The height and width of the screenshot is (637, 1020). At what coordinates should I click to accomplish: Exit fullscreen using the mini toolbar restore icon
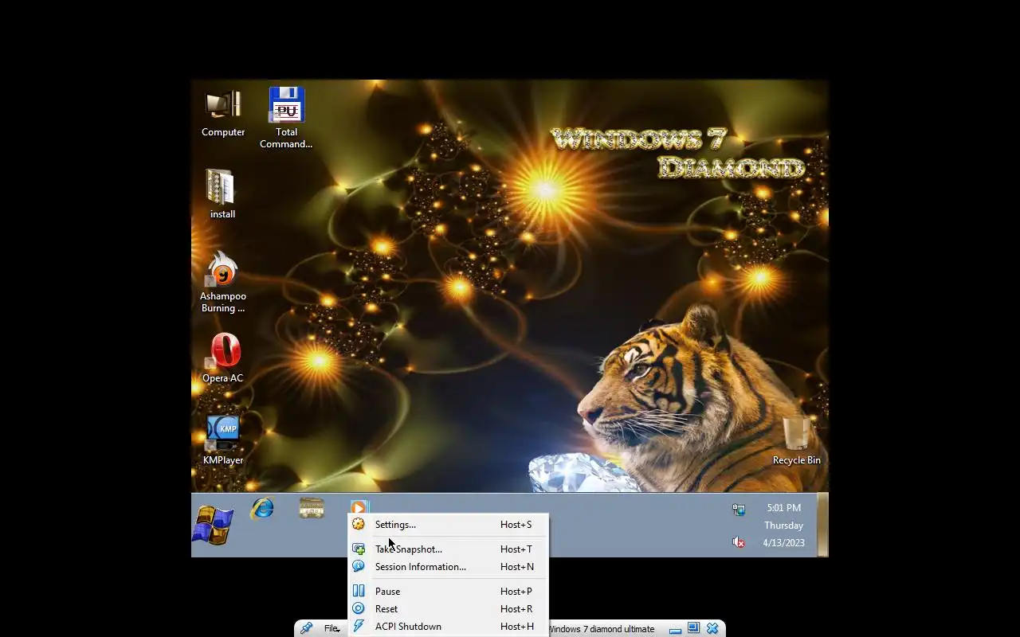(x=693, y=628)
